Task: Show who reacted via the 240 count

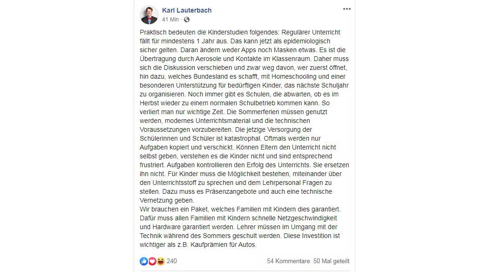Action: 172,261
